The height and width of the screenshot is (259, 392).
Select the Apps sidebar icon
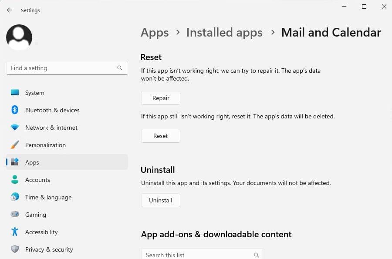[15, 162]
